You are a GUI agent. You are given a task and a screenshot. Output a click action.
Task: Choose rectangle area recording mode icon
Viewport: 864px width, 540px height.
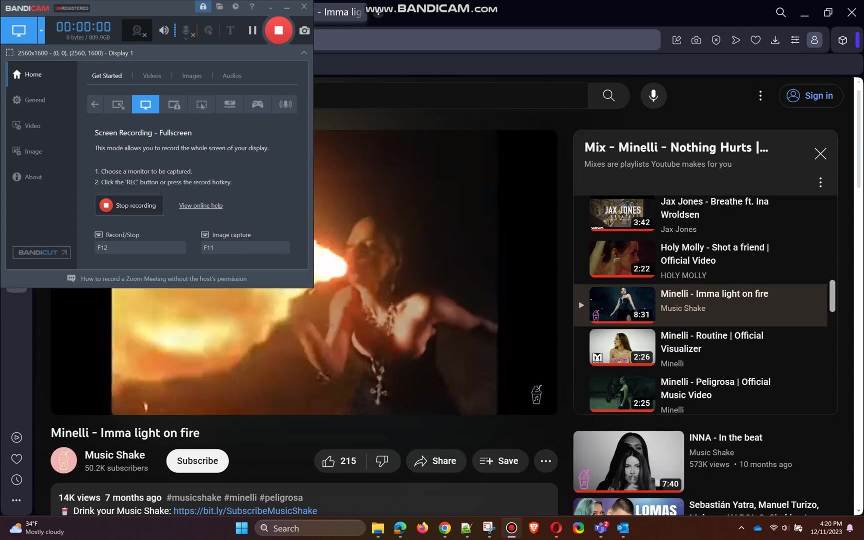117,104
